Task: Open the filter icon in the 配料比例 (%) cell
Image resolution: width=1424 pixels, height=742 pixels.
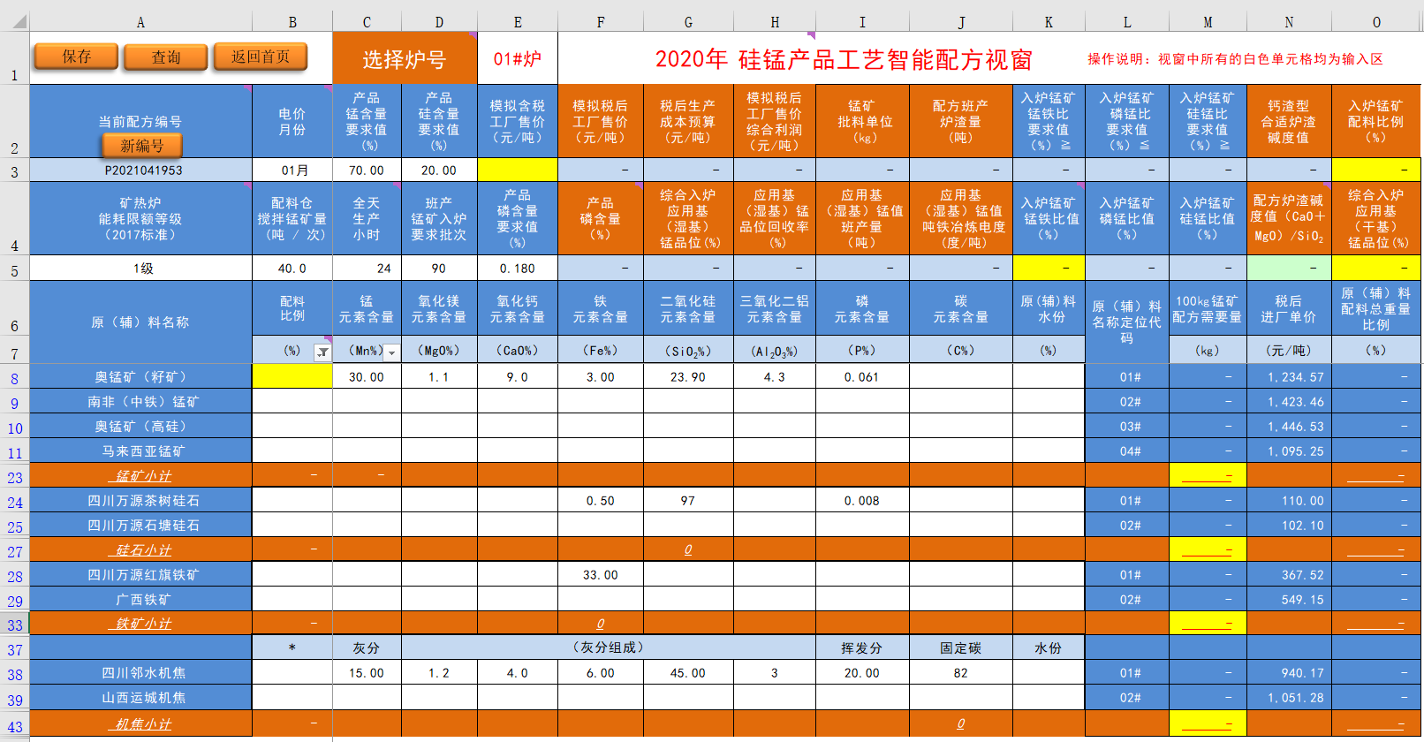Action: [x=323, y=352]
